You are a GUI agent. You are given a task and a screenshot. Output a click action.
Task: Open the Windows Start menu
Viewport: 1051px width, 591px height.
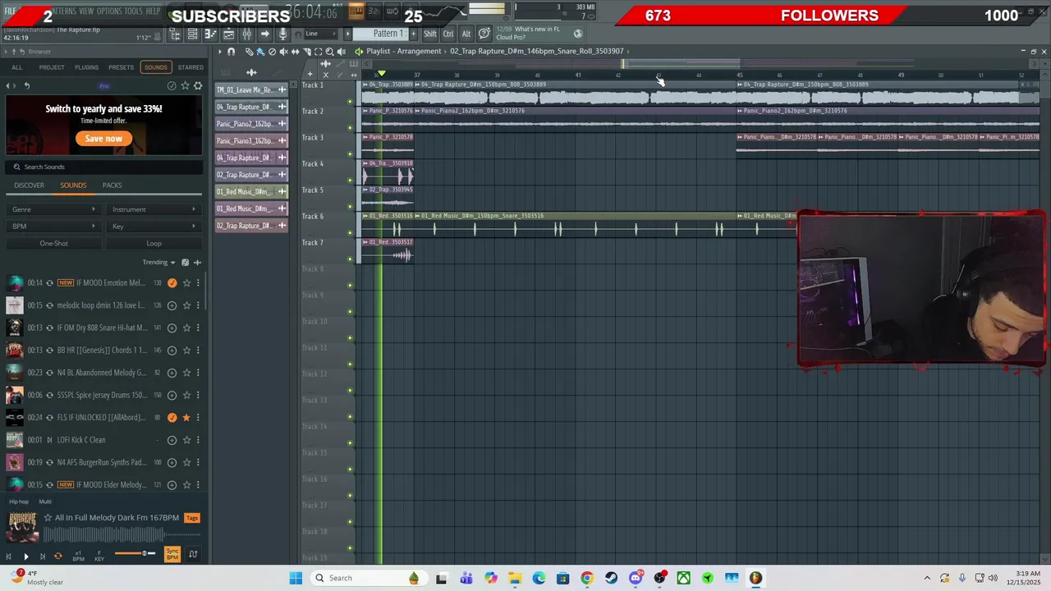(296, 578)
